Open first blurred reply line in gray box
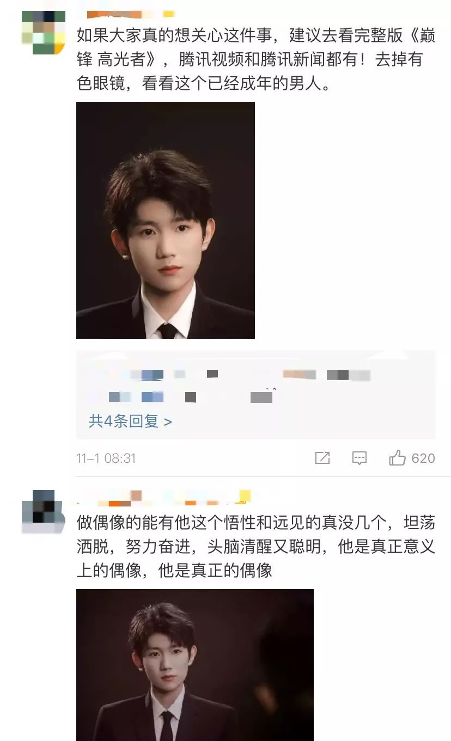 (x=229, y=375)
